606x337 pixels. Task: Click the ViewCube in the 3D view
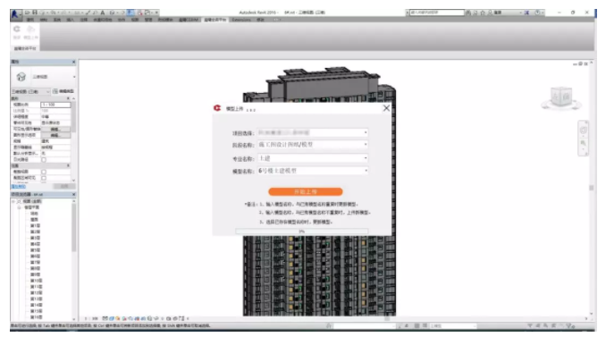coord(561,98)
